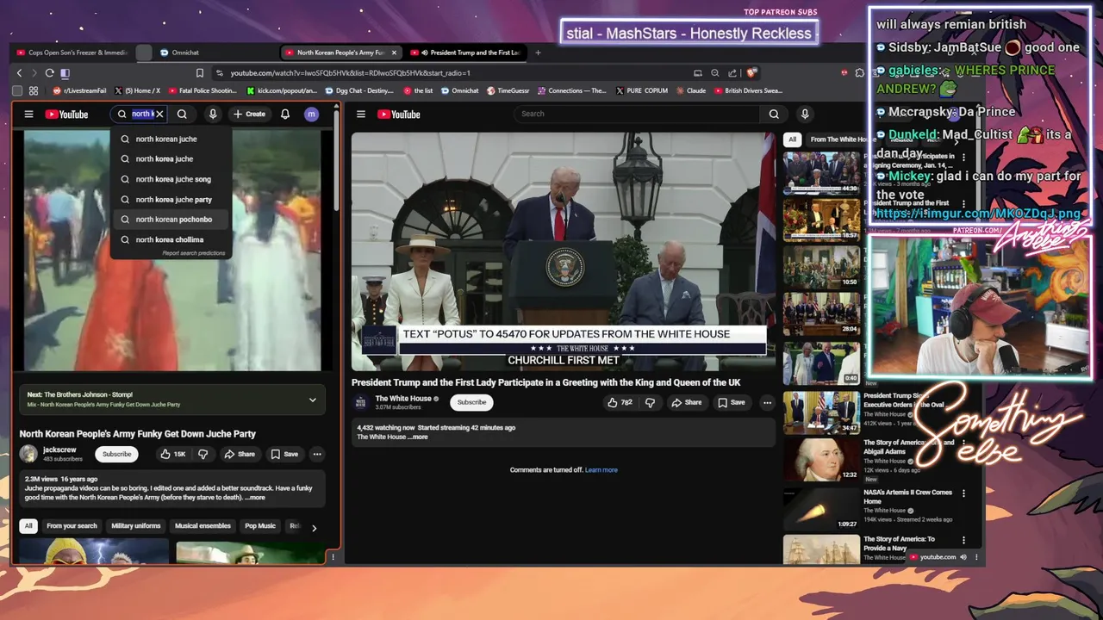
Task: Select suggestion 'north korea chollima'
Action: click(x=171, y=239)
